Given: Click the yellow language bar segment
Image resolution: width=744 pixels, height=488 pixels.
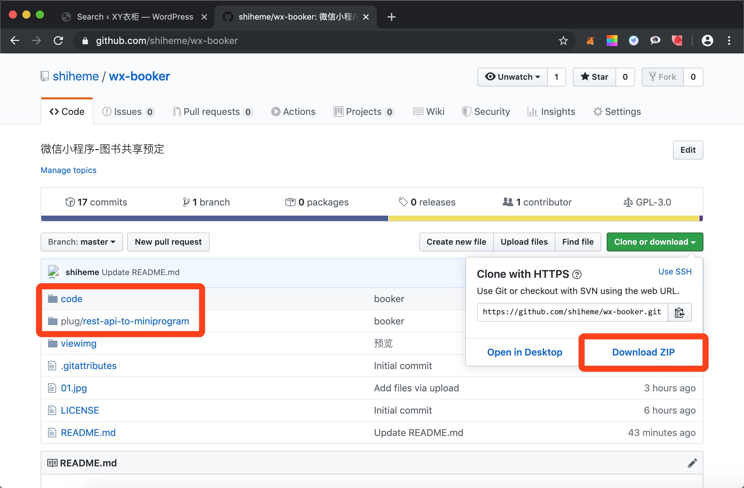Looking at the screenshot, I should coord(543,218).
